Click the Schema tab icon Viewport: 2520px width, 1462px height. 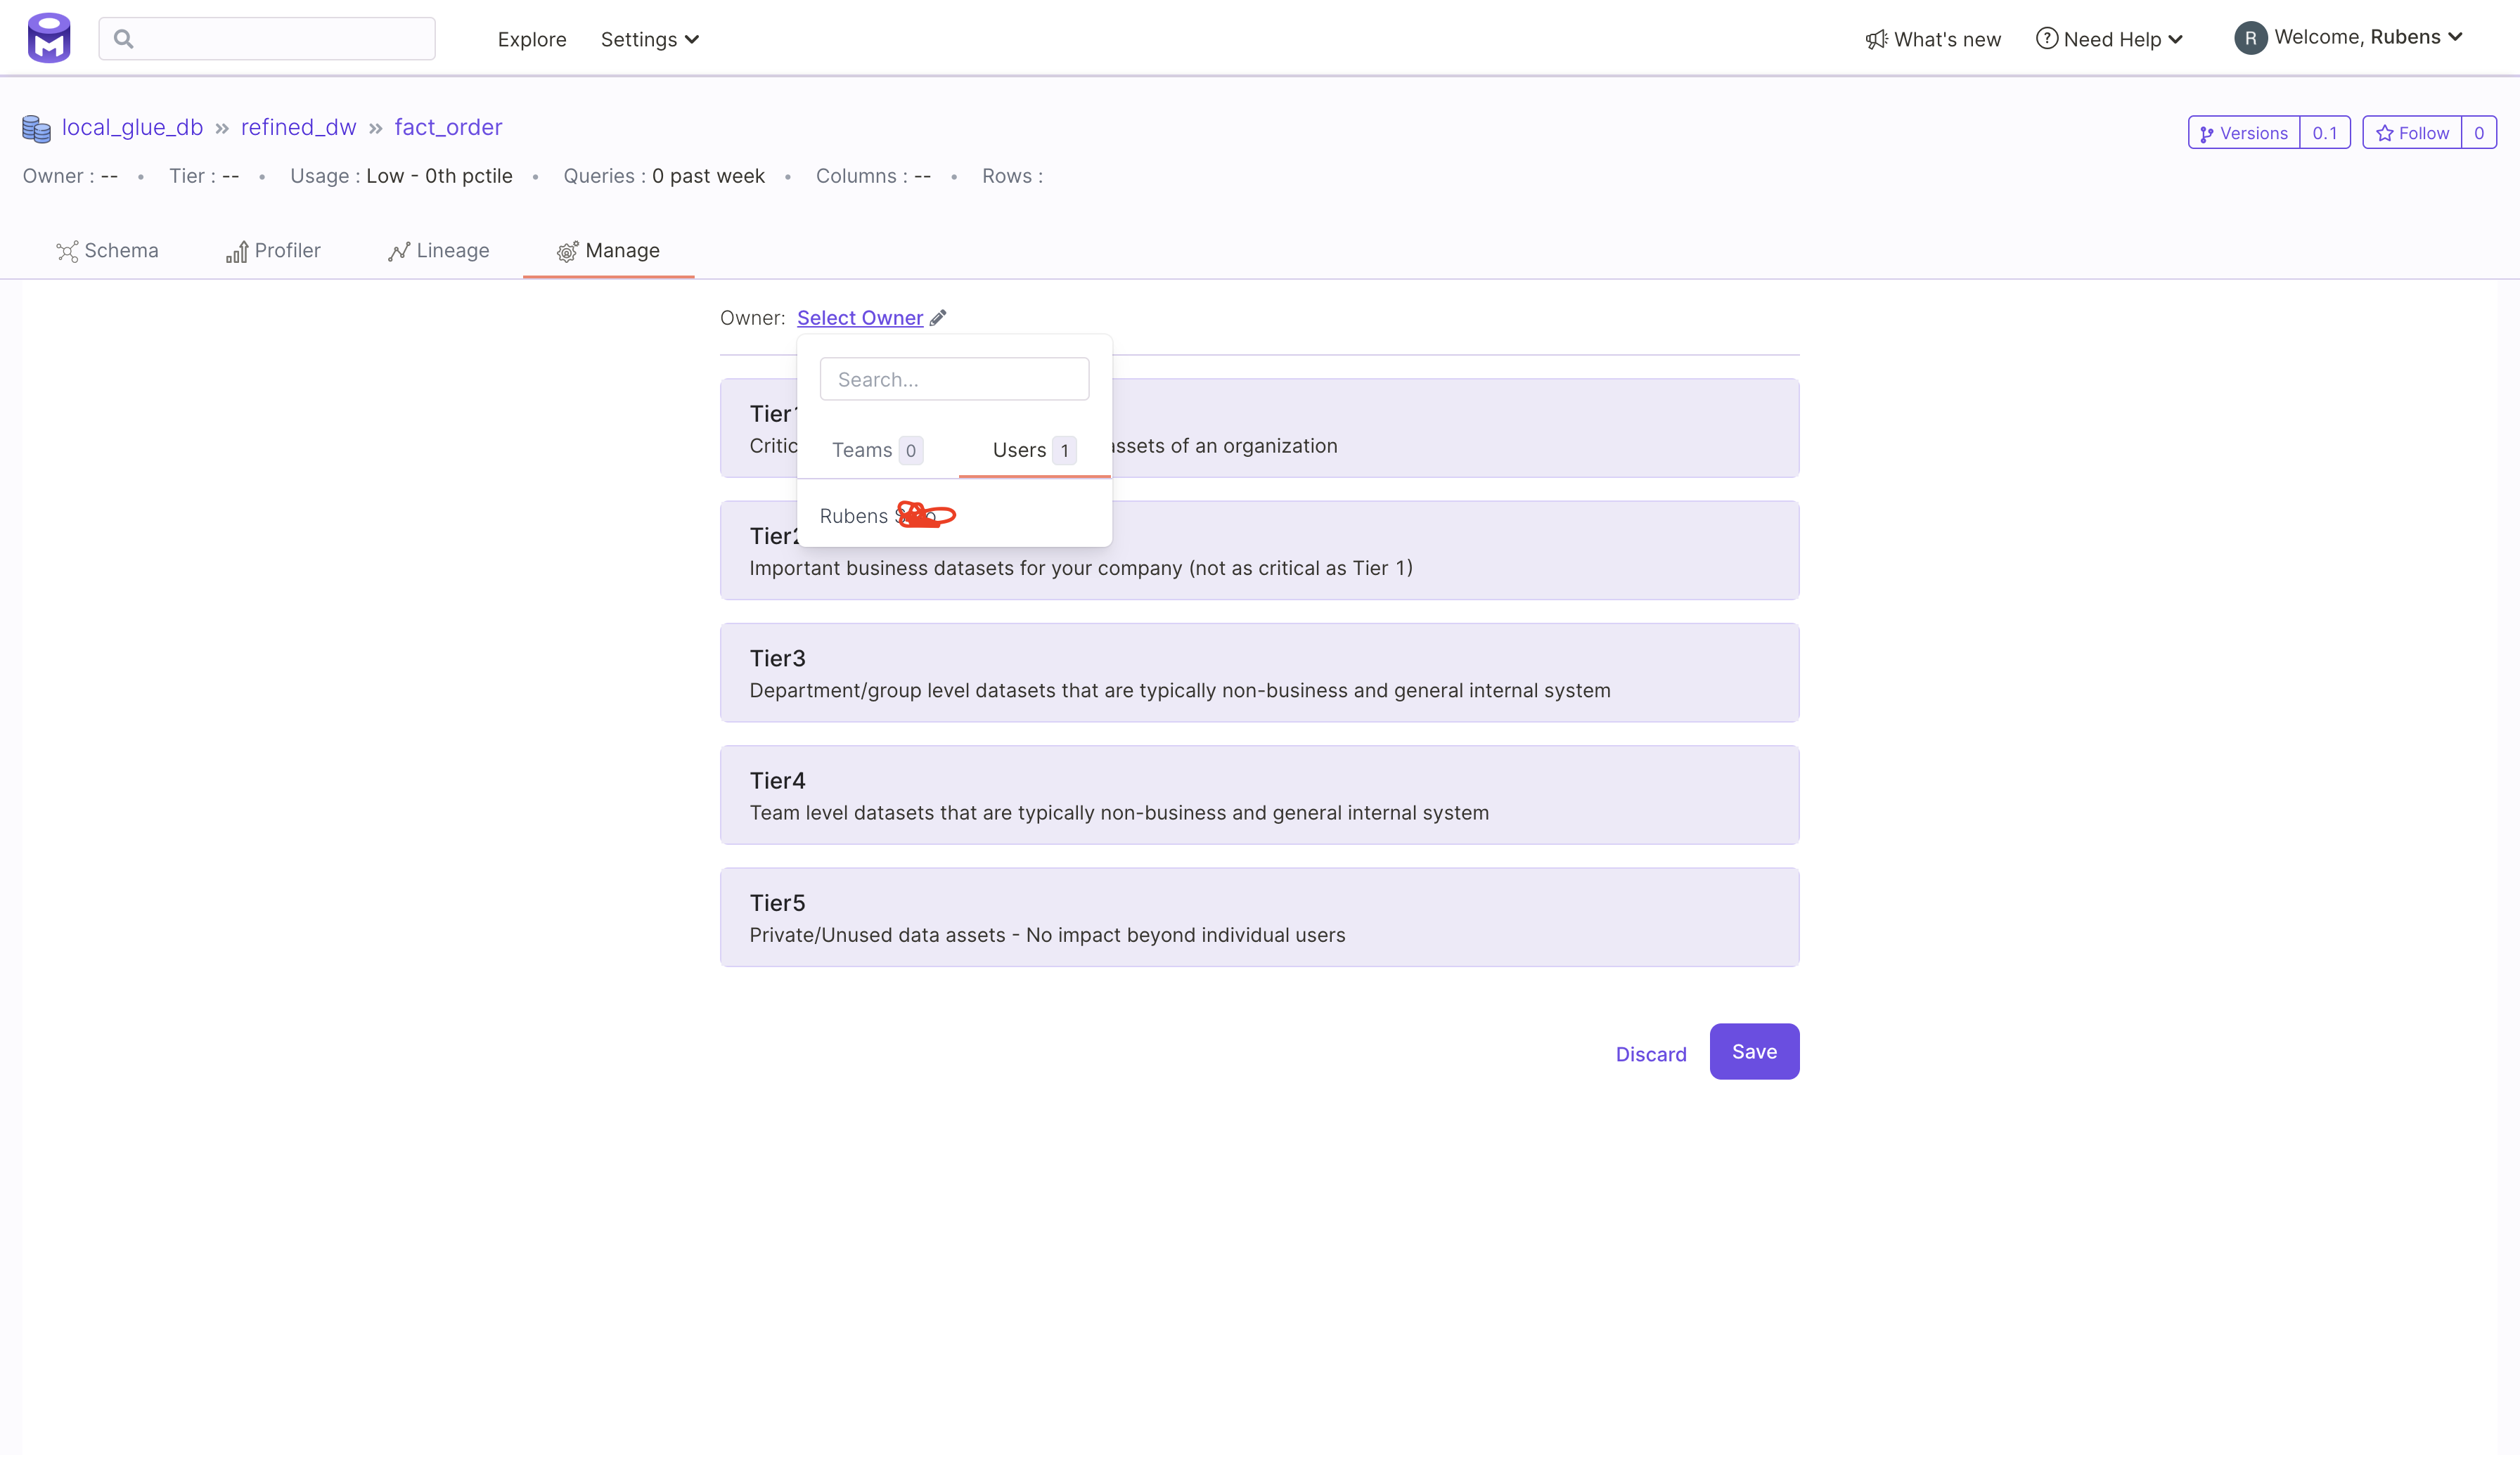tap(67, 251)
